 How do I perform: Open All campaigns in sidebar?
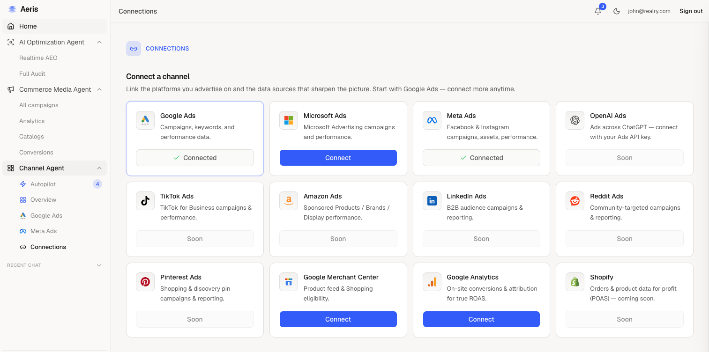pos(39,105)
